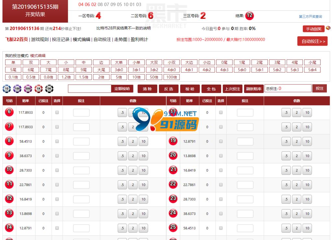Click the red number 6 ball

point(9,112)
